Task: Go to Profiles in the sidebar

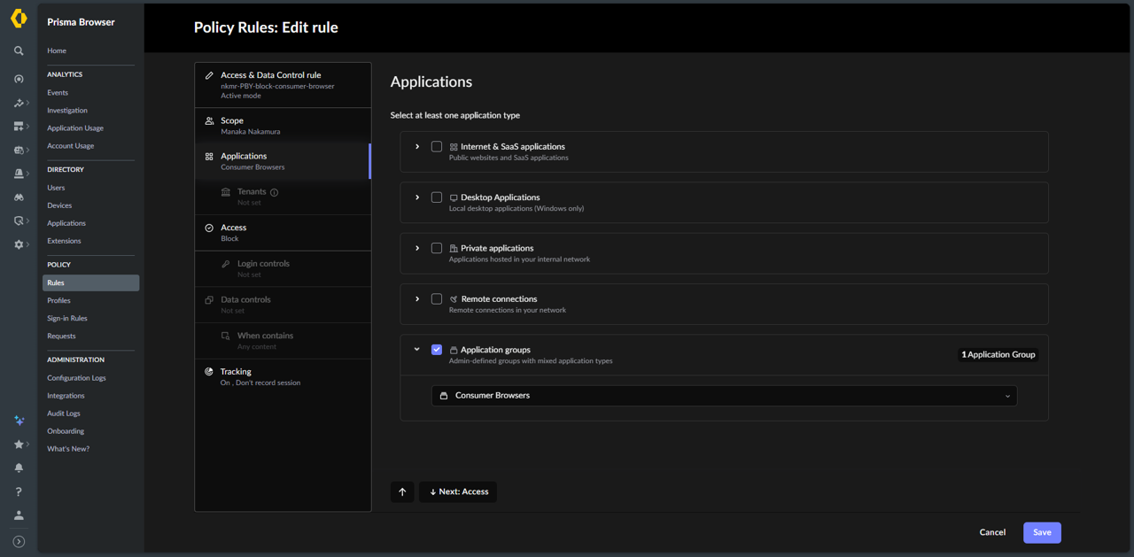Action: click(x=58, y=301)
